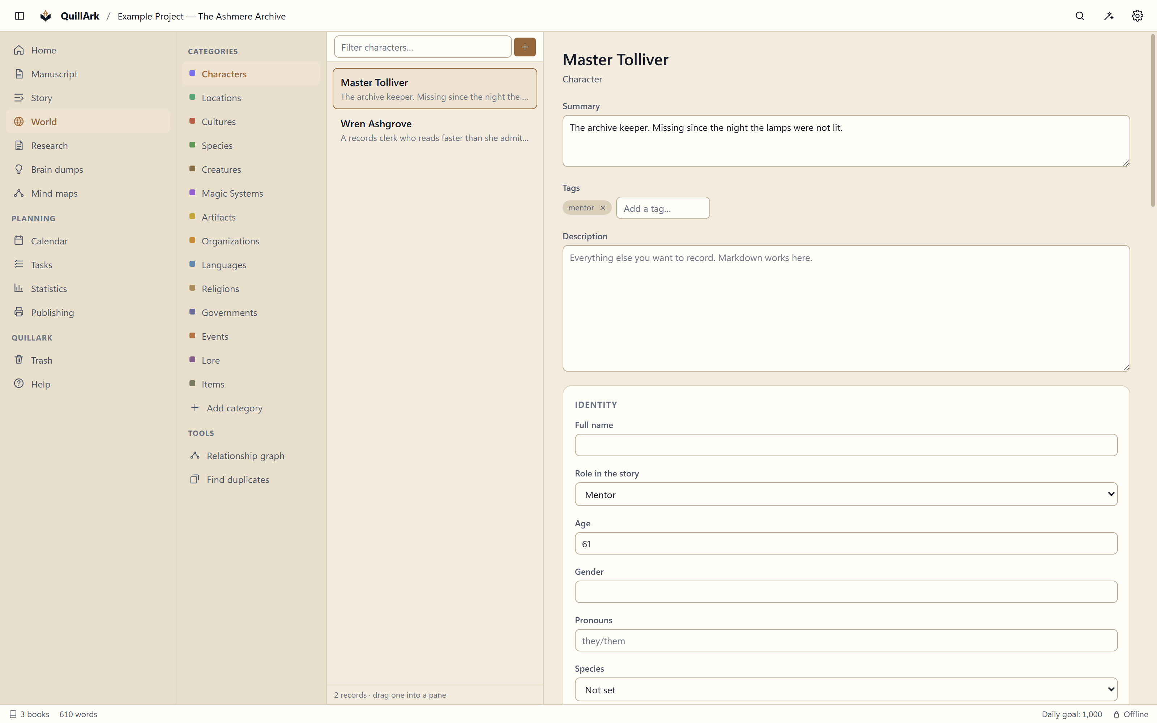This screenshot has height=723, width=1157.
Task: Open the Publishing section
Action: click(x=88, y=312)
